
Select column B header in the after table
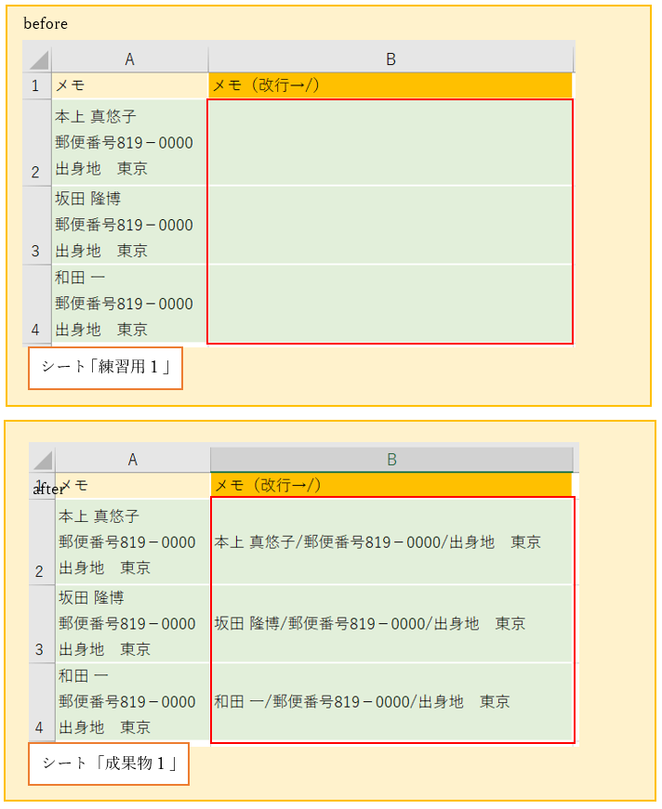click(x=391, y=460)
